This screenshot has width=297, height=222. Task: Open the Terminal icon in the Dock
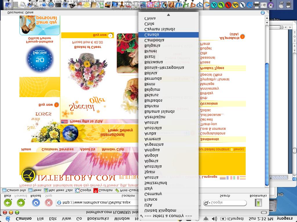coord(58,5)
